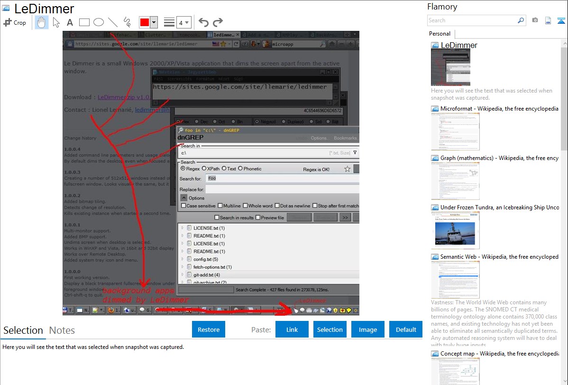Pick the text annotation tool
This screenshot has height=385, width=568.
point(70,22)
